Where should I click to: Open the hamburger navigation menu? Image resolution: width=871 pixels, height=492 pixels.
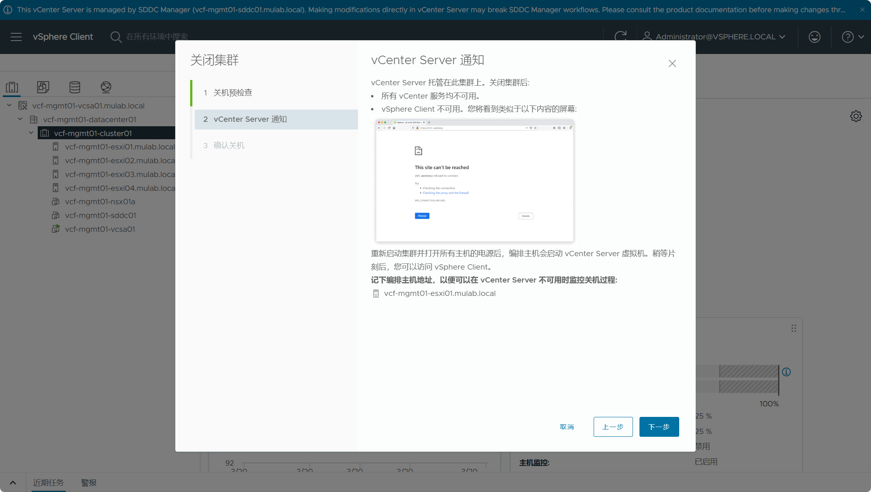click(16, 37)
